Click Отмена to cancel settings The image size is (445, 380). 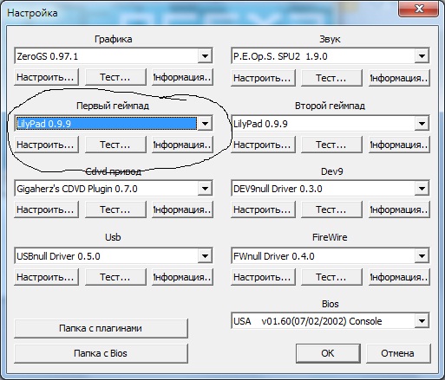[398, 353]
